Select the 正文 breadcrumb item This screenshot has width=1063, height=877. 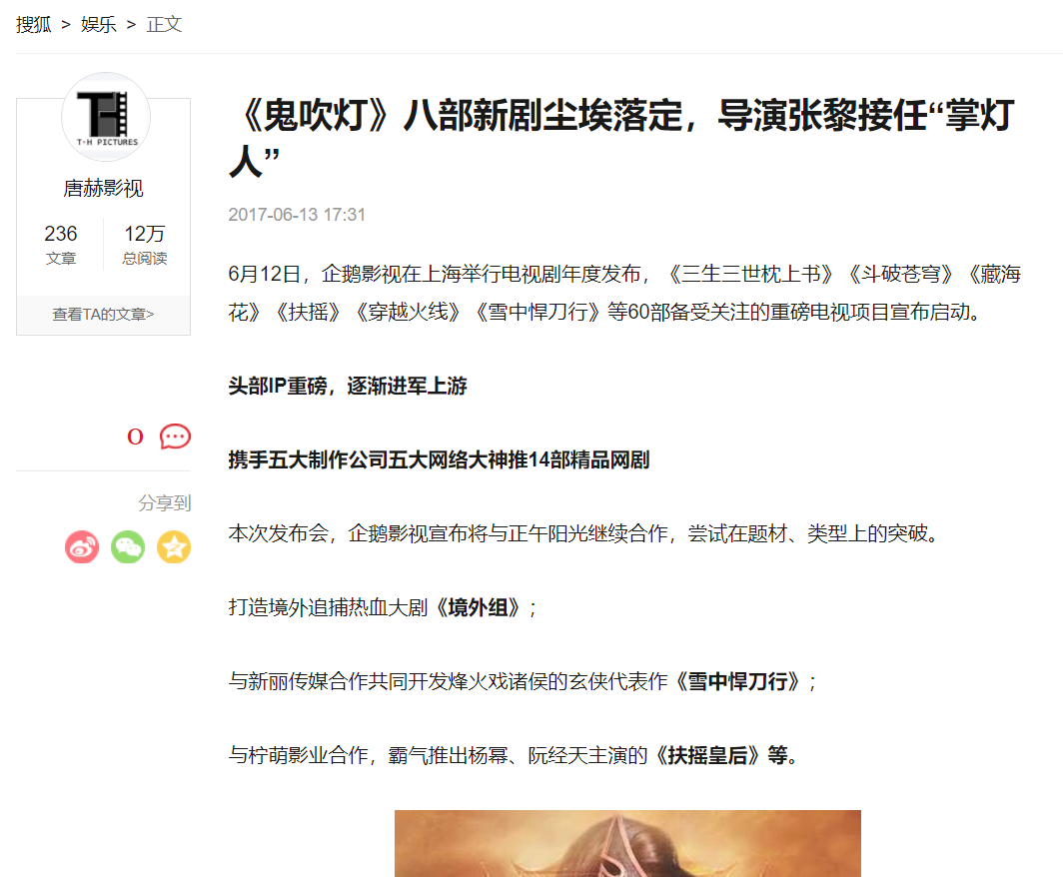tap(164, 24)
